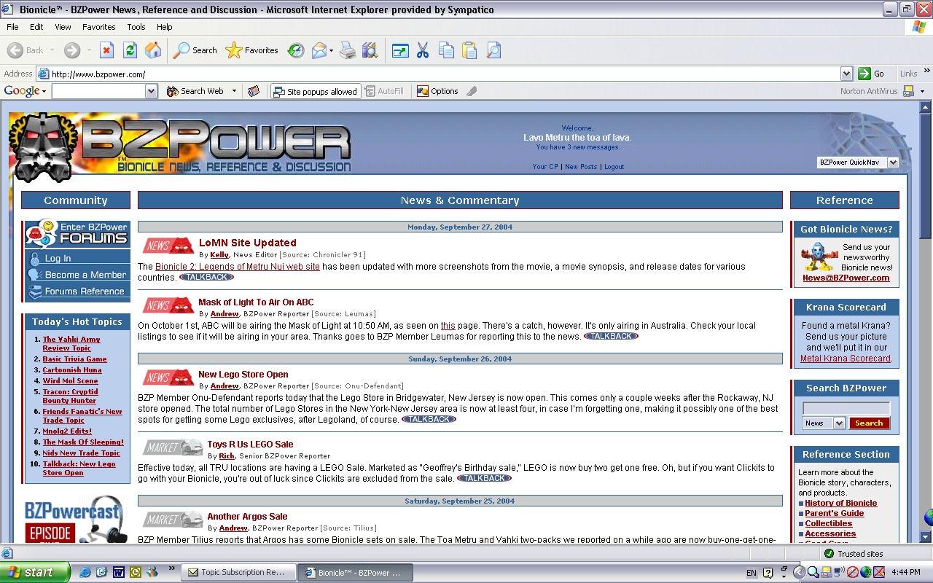Image resolution: width=933 pixels, height=583 pixels.
Task: Open the Search Web options dropdown arrow
Action: point(234,91)
